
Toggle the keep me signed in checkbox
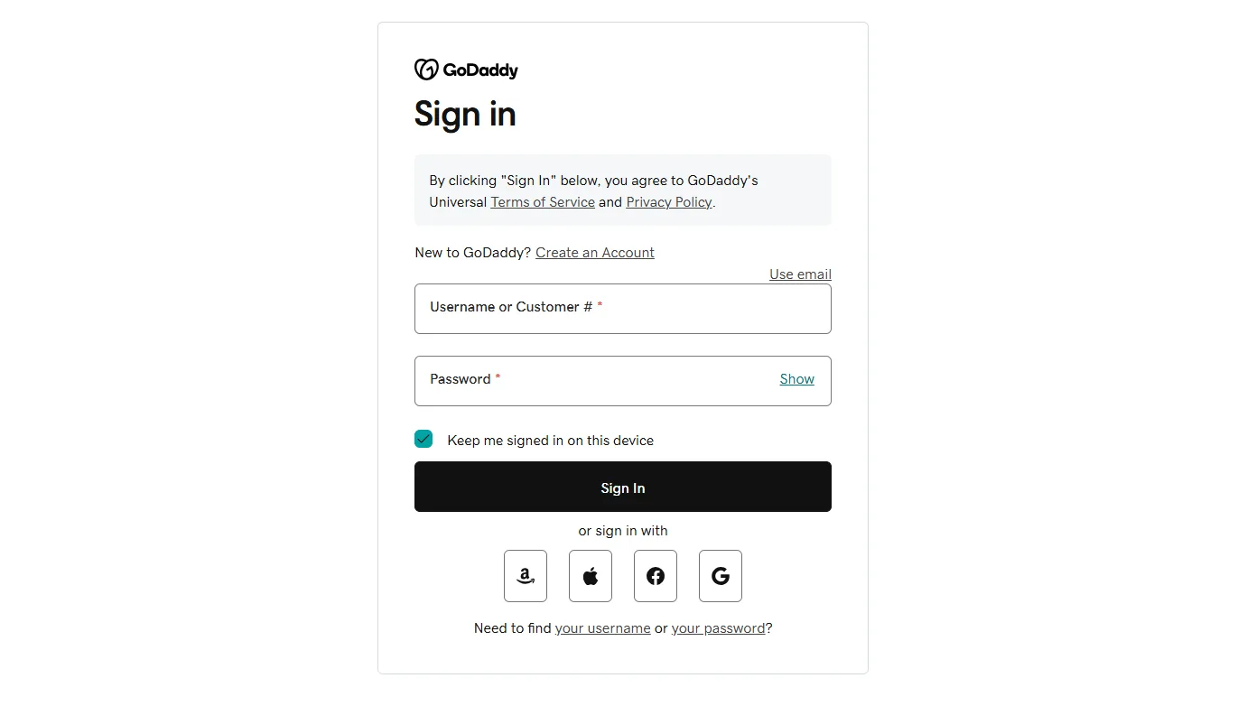coord(423,440)
